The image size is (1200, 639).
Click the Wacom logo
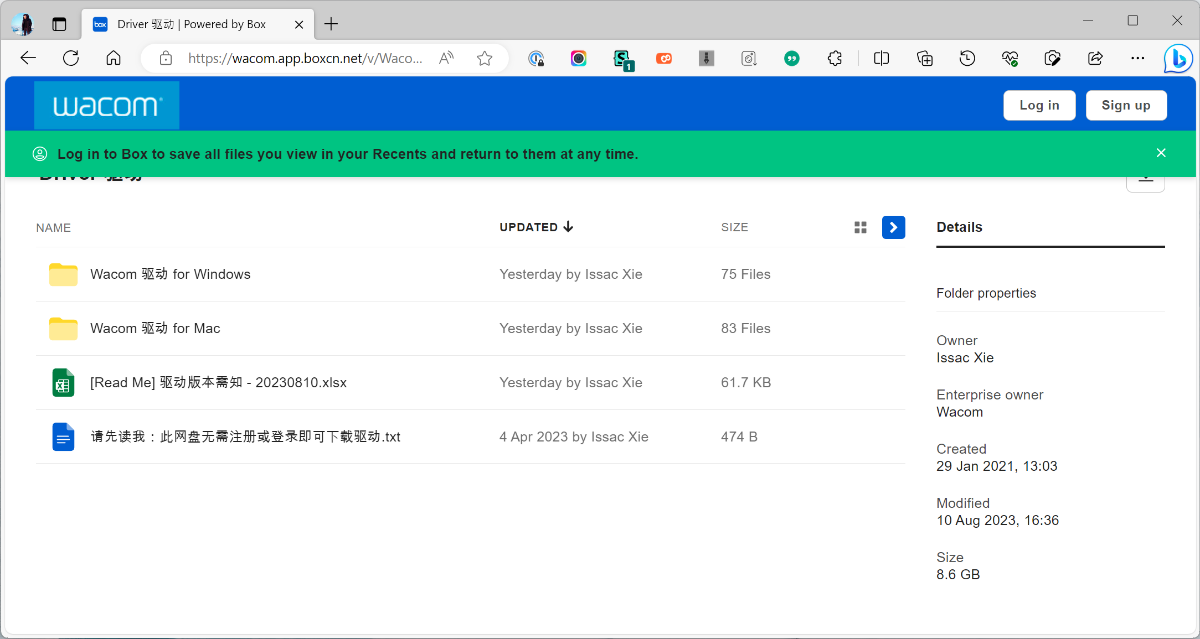(x=107, y=105)
